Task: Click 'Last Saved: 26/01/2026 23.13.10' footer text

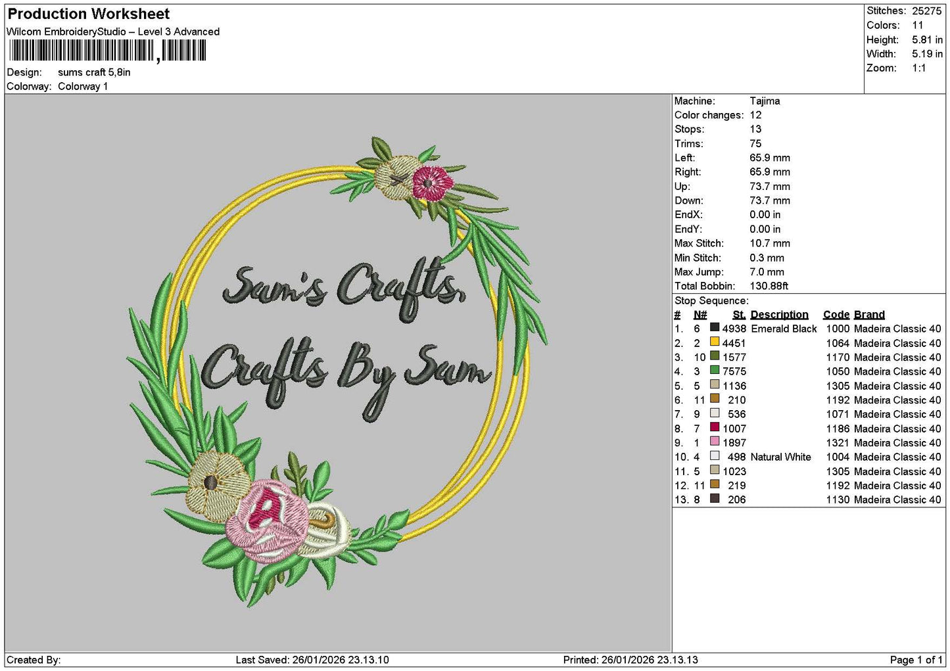Action: coord(312,660)
